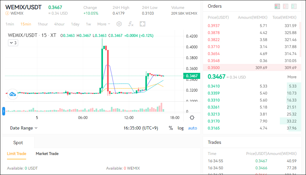The height and width of the screenshot is (175, 306).
Task: Select the 1hour timeframe
Action: tap(43, 24)
